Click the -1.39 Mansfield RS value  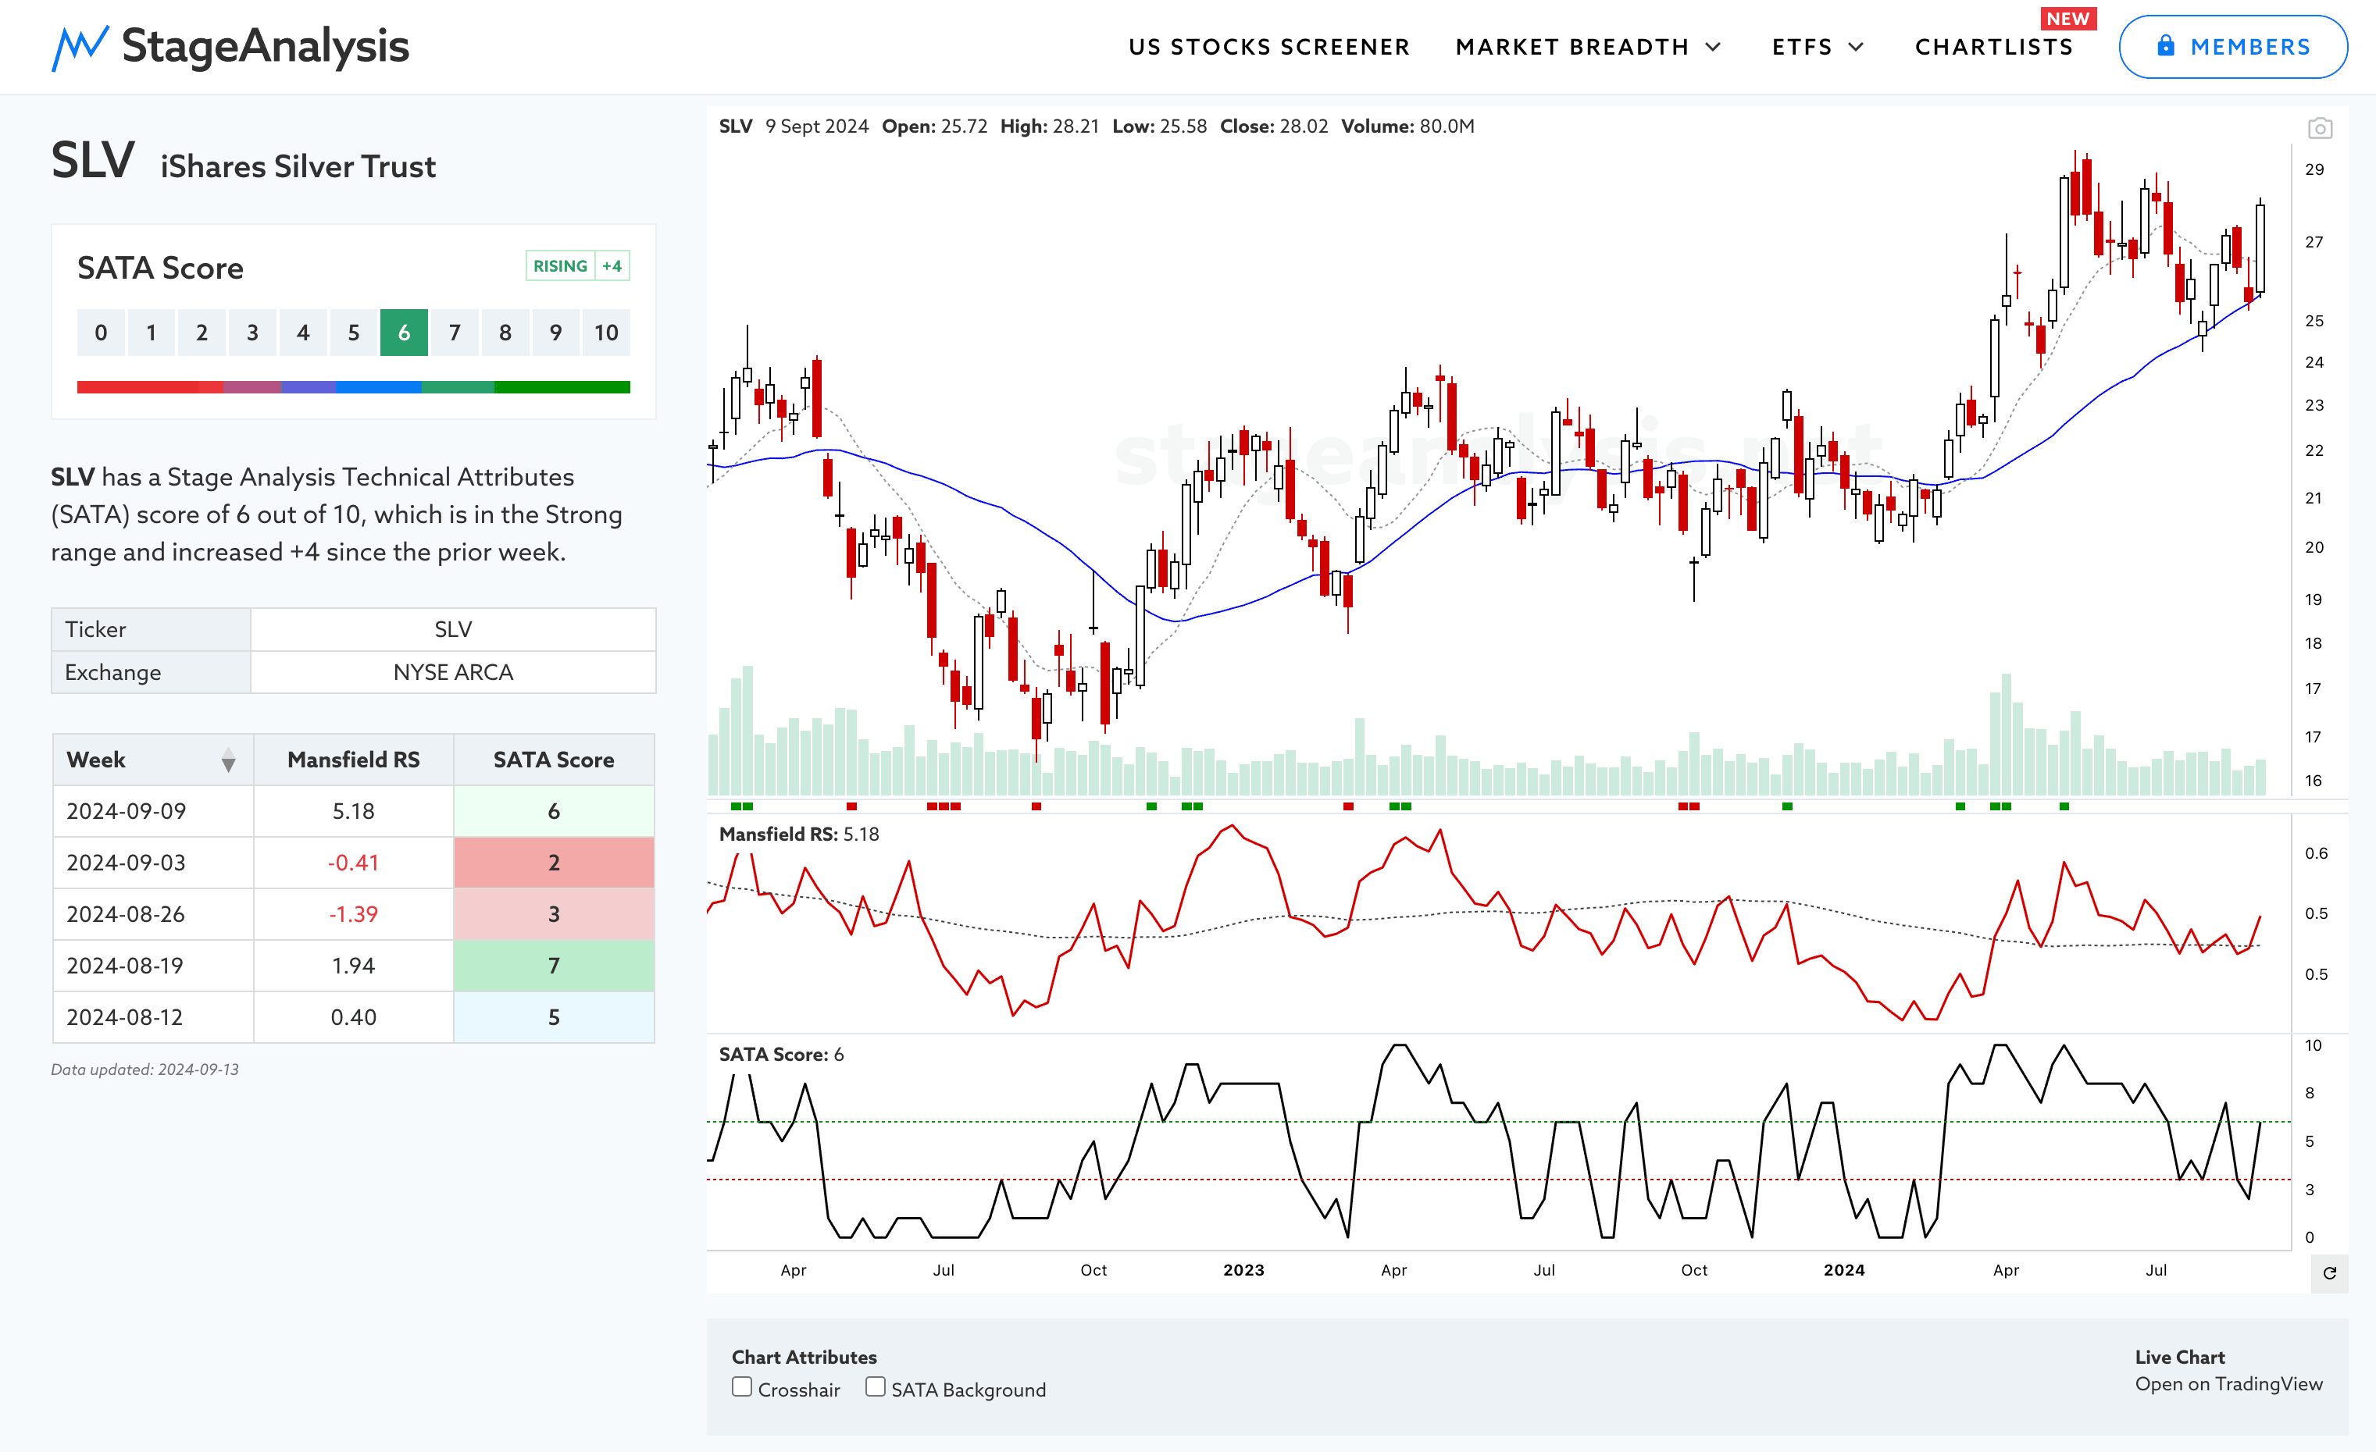tap(353, 914)
